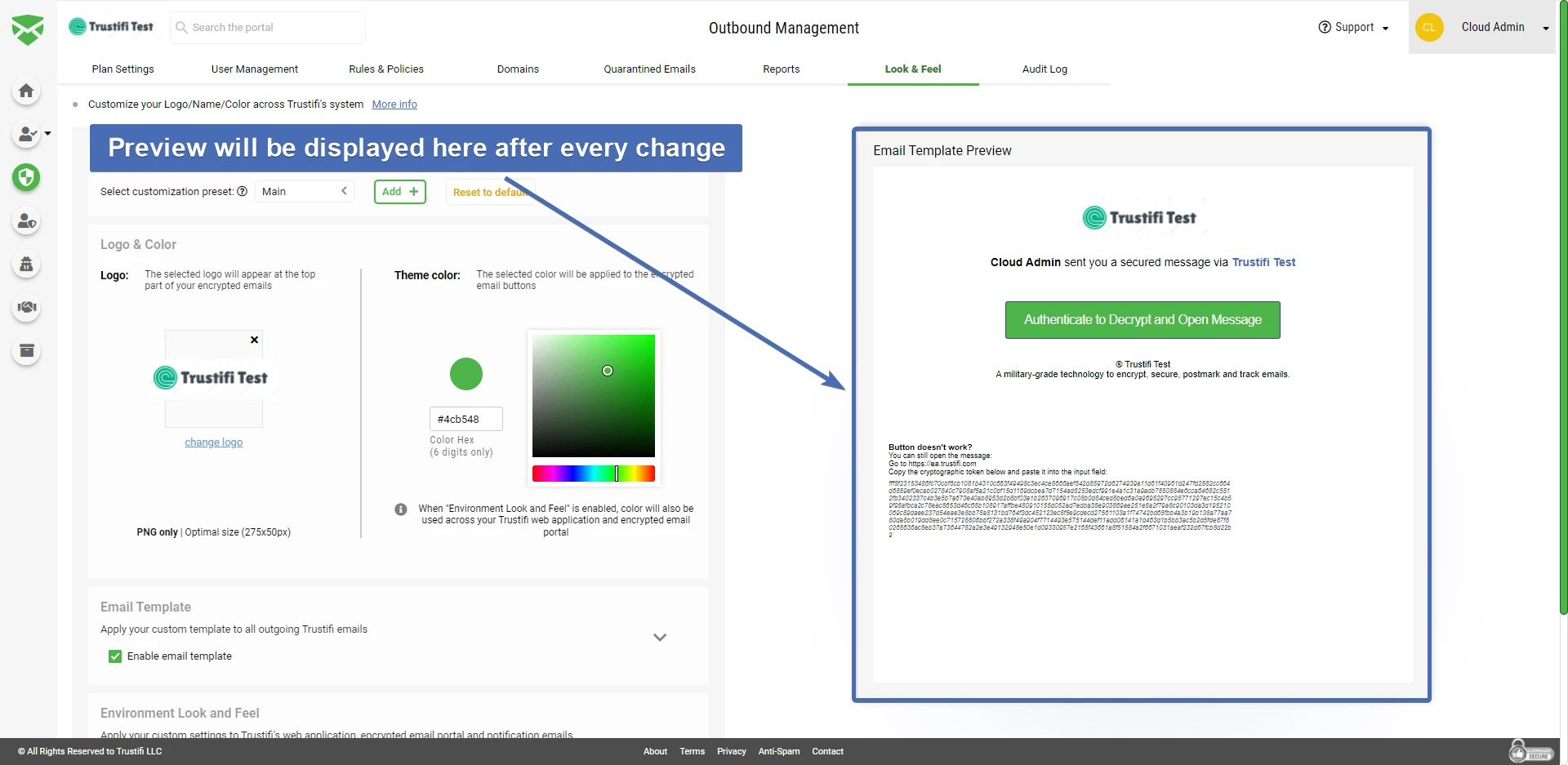The image size is (1568, 765).
Task: Click the Color Hex input field
Action: tap(465, 418)
